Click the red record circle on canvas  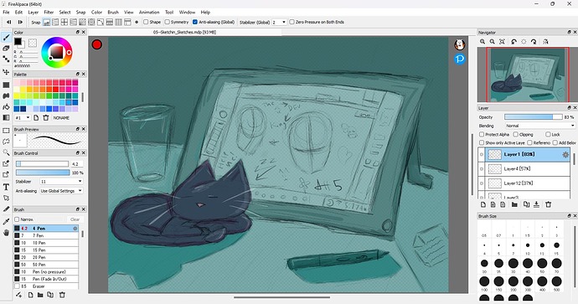97,45
